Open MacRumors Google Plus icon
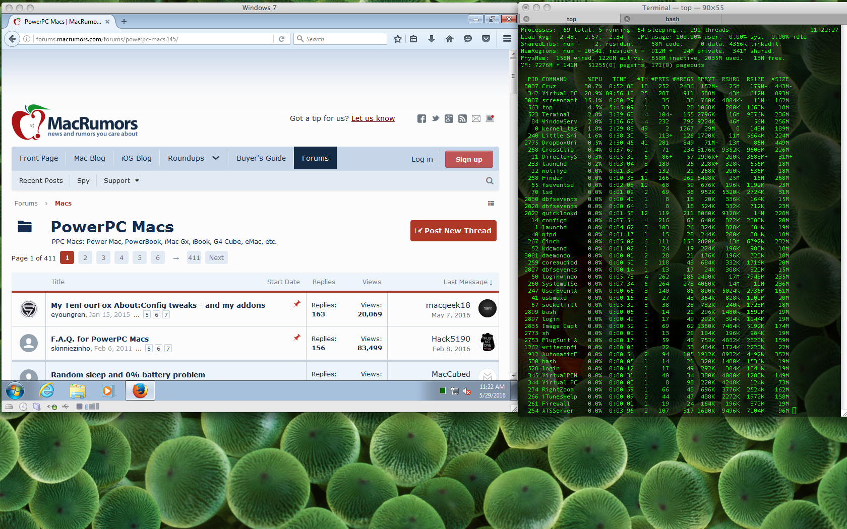The width and height of the screenshot is (847, 529). 449,118
